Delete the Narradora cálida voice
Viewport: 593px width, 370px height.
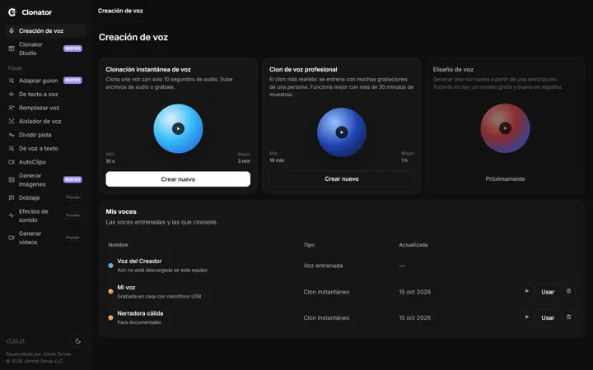pyautogui.click(x=568, y=317)
